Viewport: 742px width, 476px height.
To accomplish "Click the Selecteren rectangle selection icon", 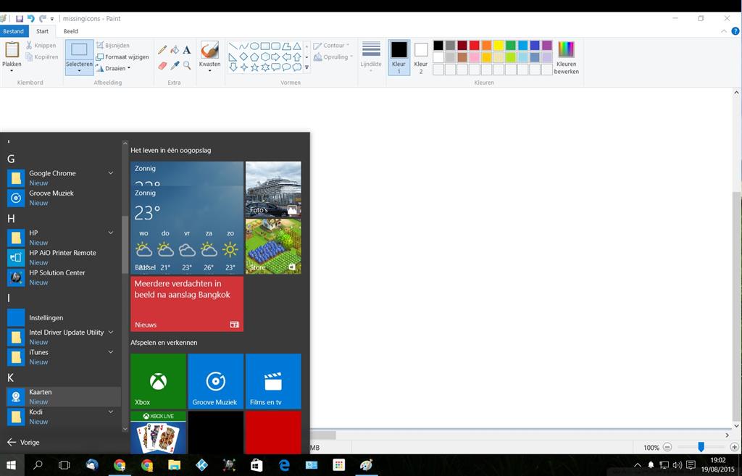I will click(x=79, y=50).
